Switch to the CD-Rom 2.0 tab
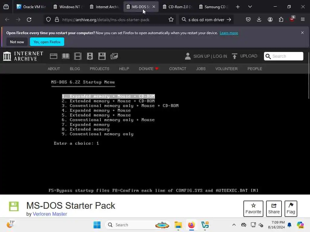This screenshot has height=232, width=310. [177, 7]
